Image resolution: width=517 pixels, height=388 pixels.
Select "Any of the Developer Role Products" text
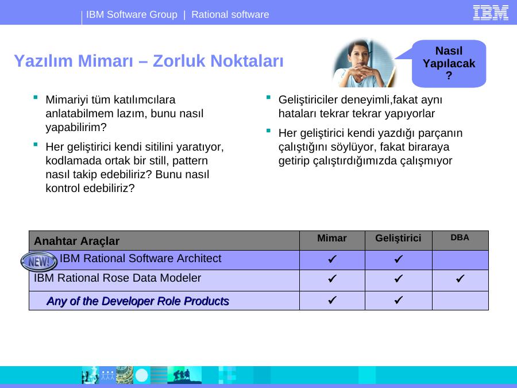tap(138, 301)
